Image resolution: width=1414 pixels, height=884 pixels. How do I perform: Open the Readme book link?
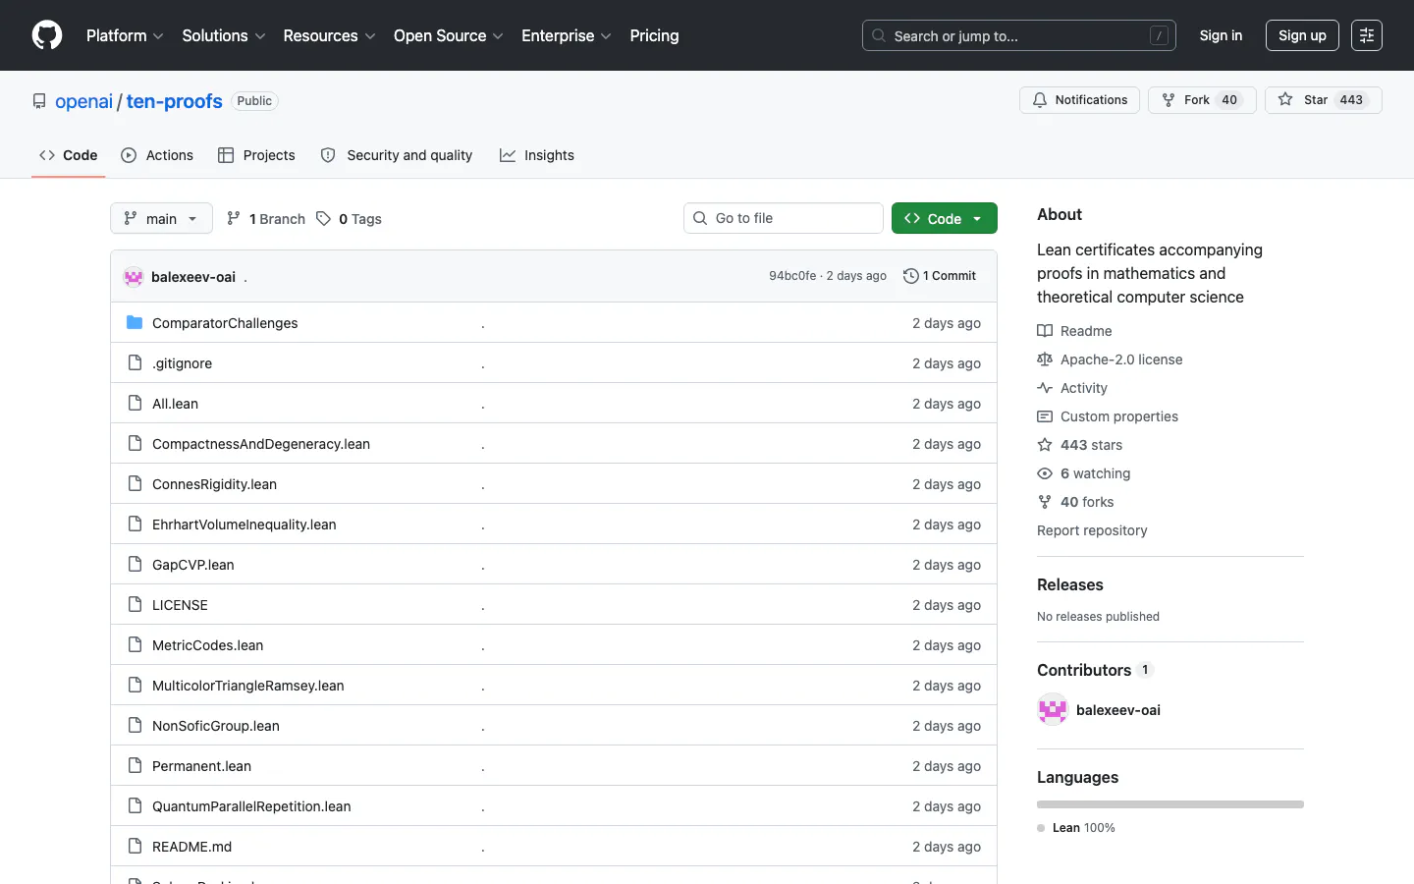tap(1075, 331)
